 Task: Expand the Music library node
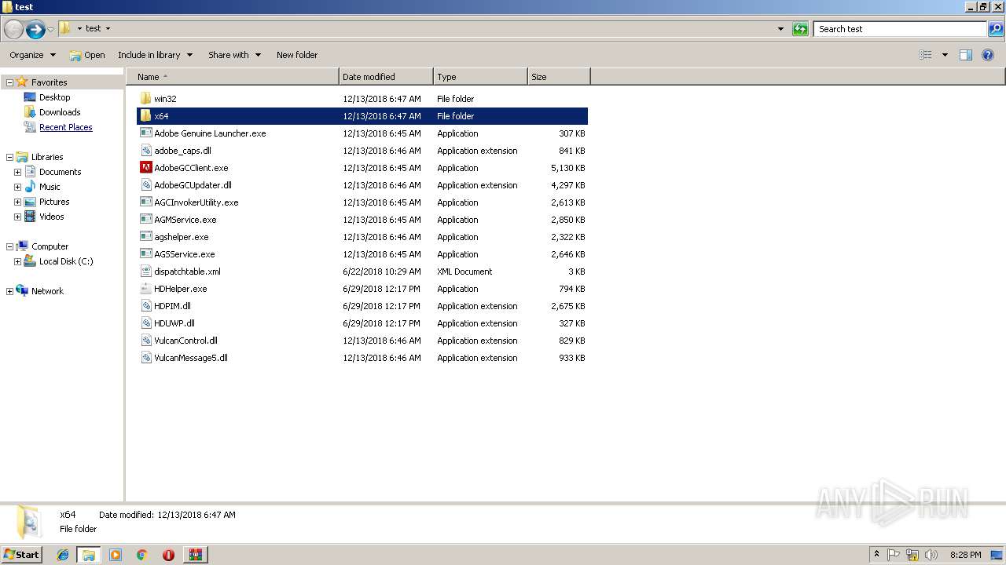click(x=17, y=187)
